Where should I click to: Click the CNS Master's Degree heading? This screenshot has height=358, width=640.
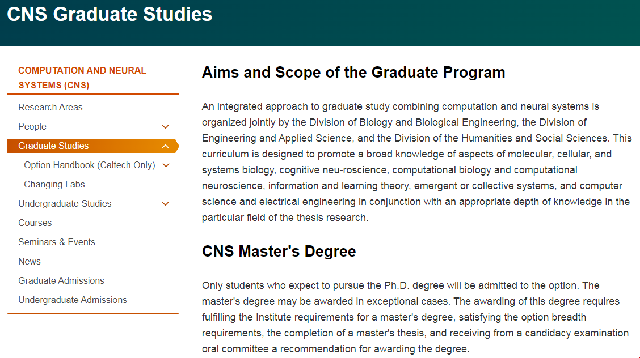tap(279, 252)
